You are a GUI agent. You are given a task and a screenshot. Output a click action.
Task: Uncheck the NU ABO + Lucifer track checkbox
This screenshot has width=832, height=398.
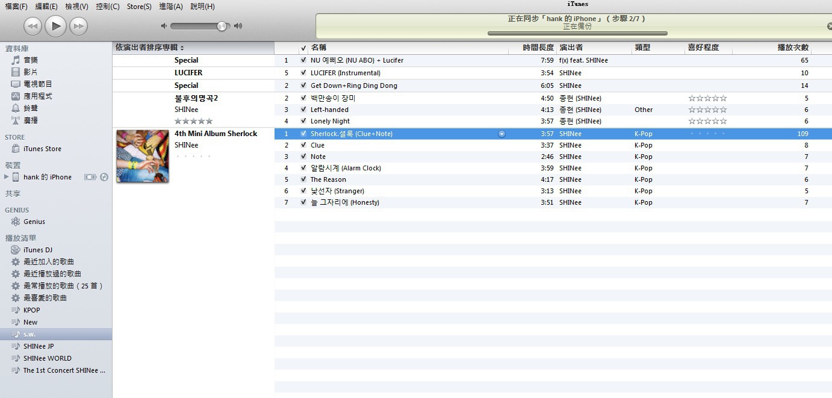[303, 60]
